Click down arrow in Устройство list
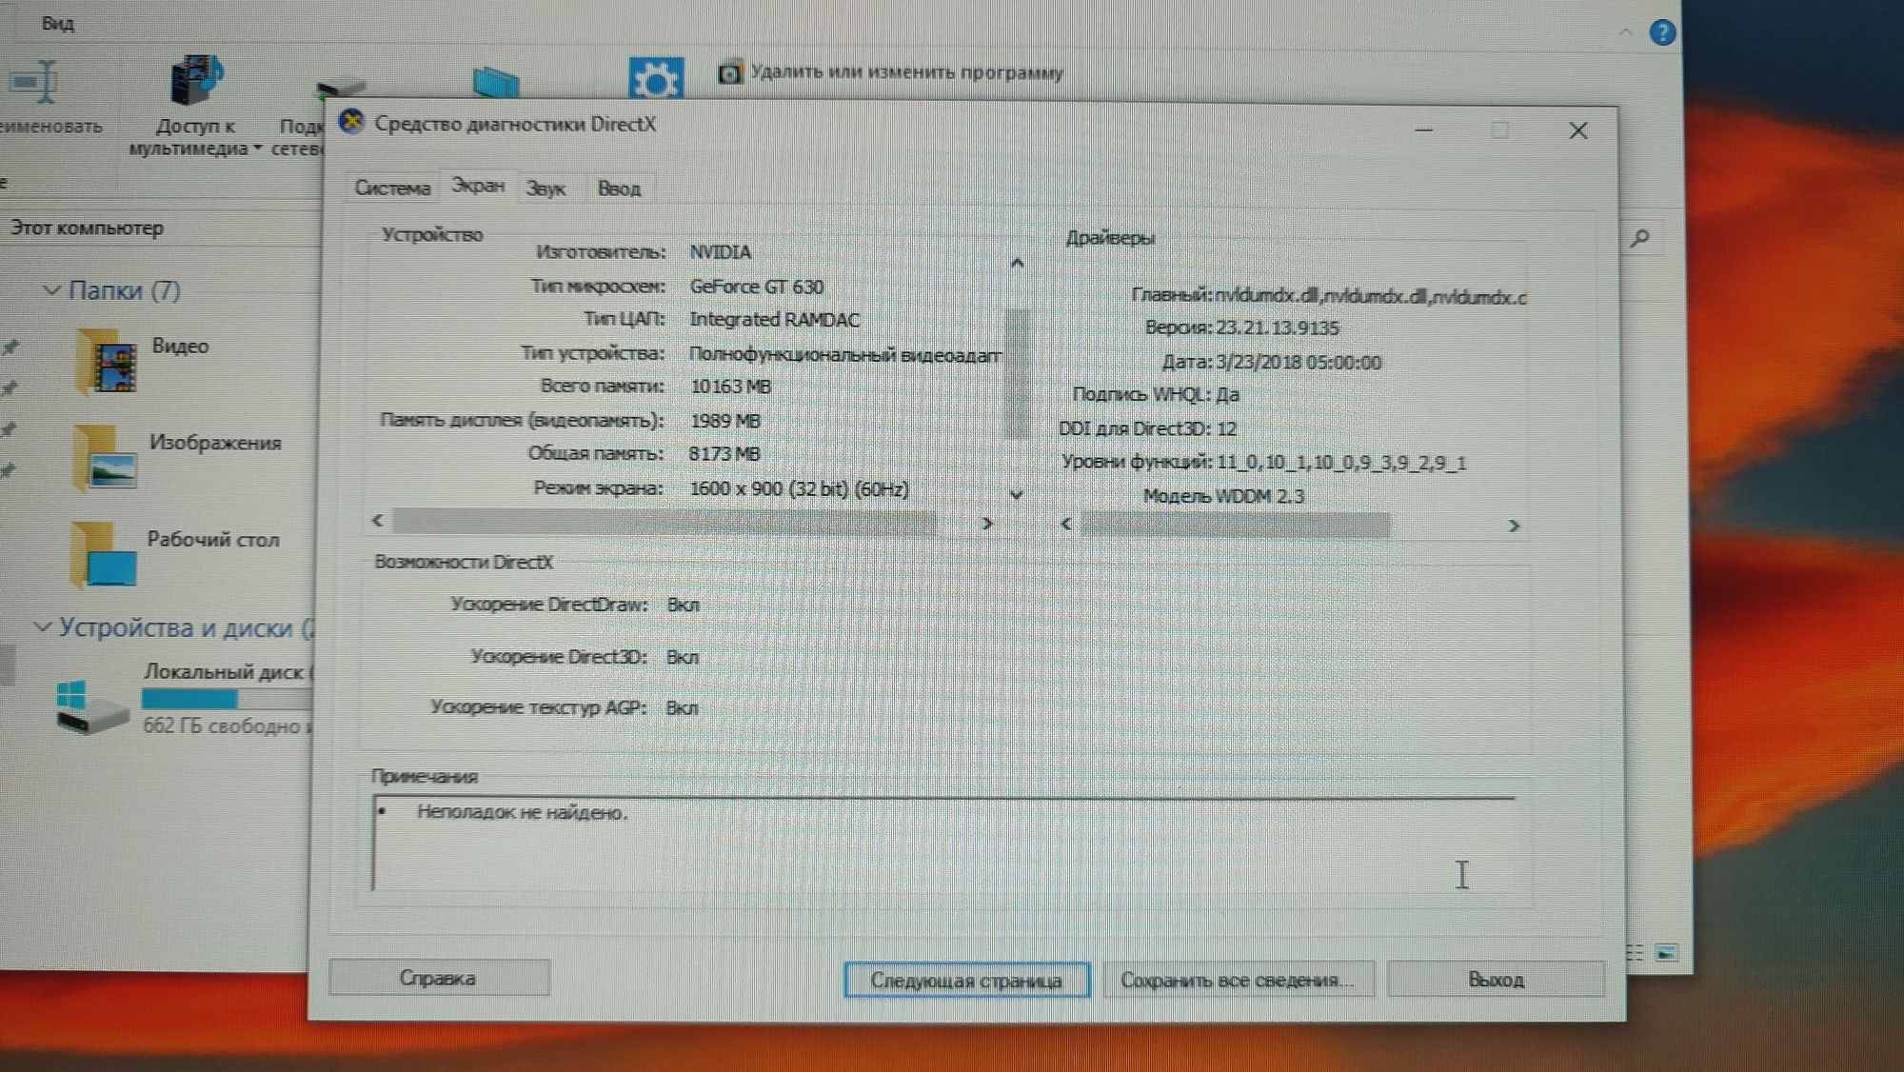Image resolution: width=1904 pixels, height=1072 pixels. 1017,495
